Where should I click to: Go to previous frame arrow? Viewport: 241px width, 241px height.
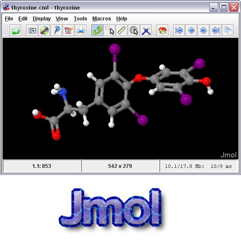191,30
